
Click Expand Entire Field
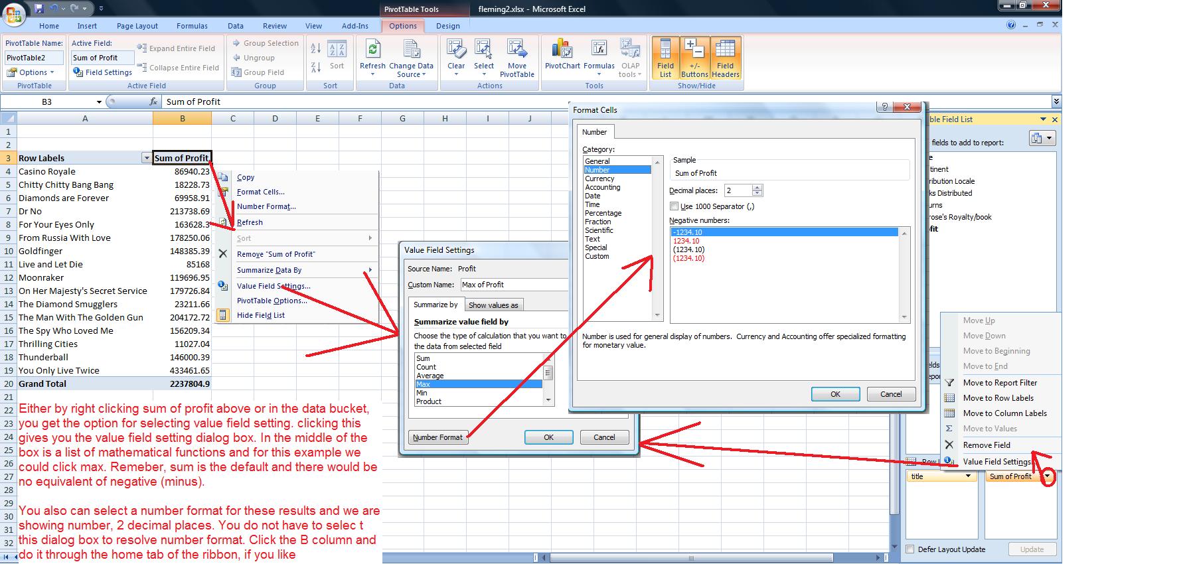click(177, 48)
